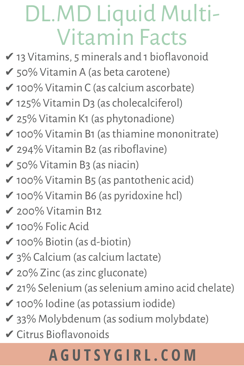
Task: Select the 100% Vitamin B1 thiamine line
Action: pyautogui.click(x=117, y=134)
